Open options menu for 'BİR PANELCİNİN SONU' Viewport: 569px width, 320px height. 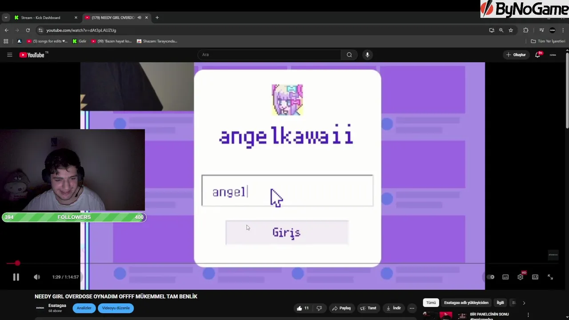coord(528,315)
